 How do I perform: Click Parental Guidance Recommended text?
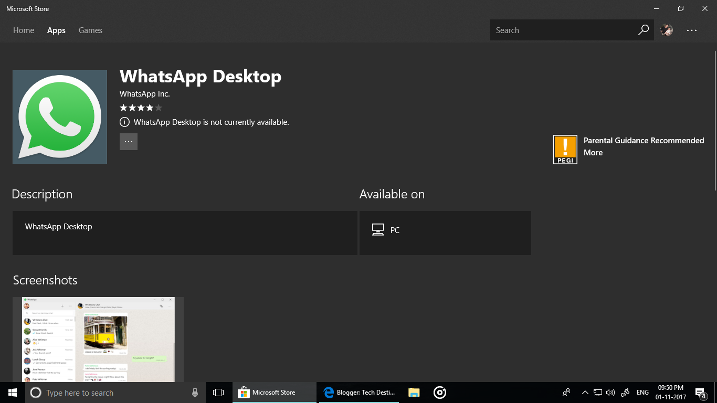click(644, 141)
